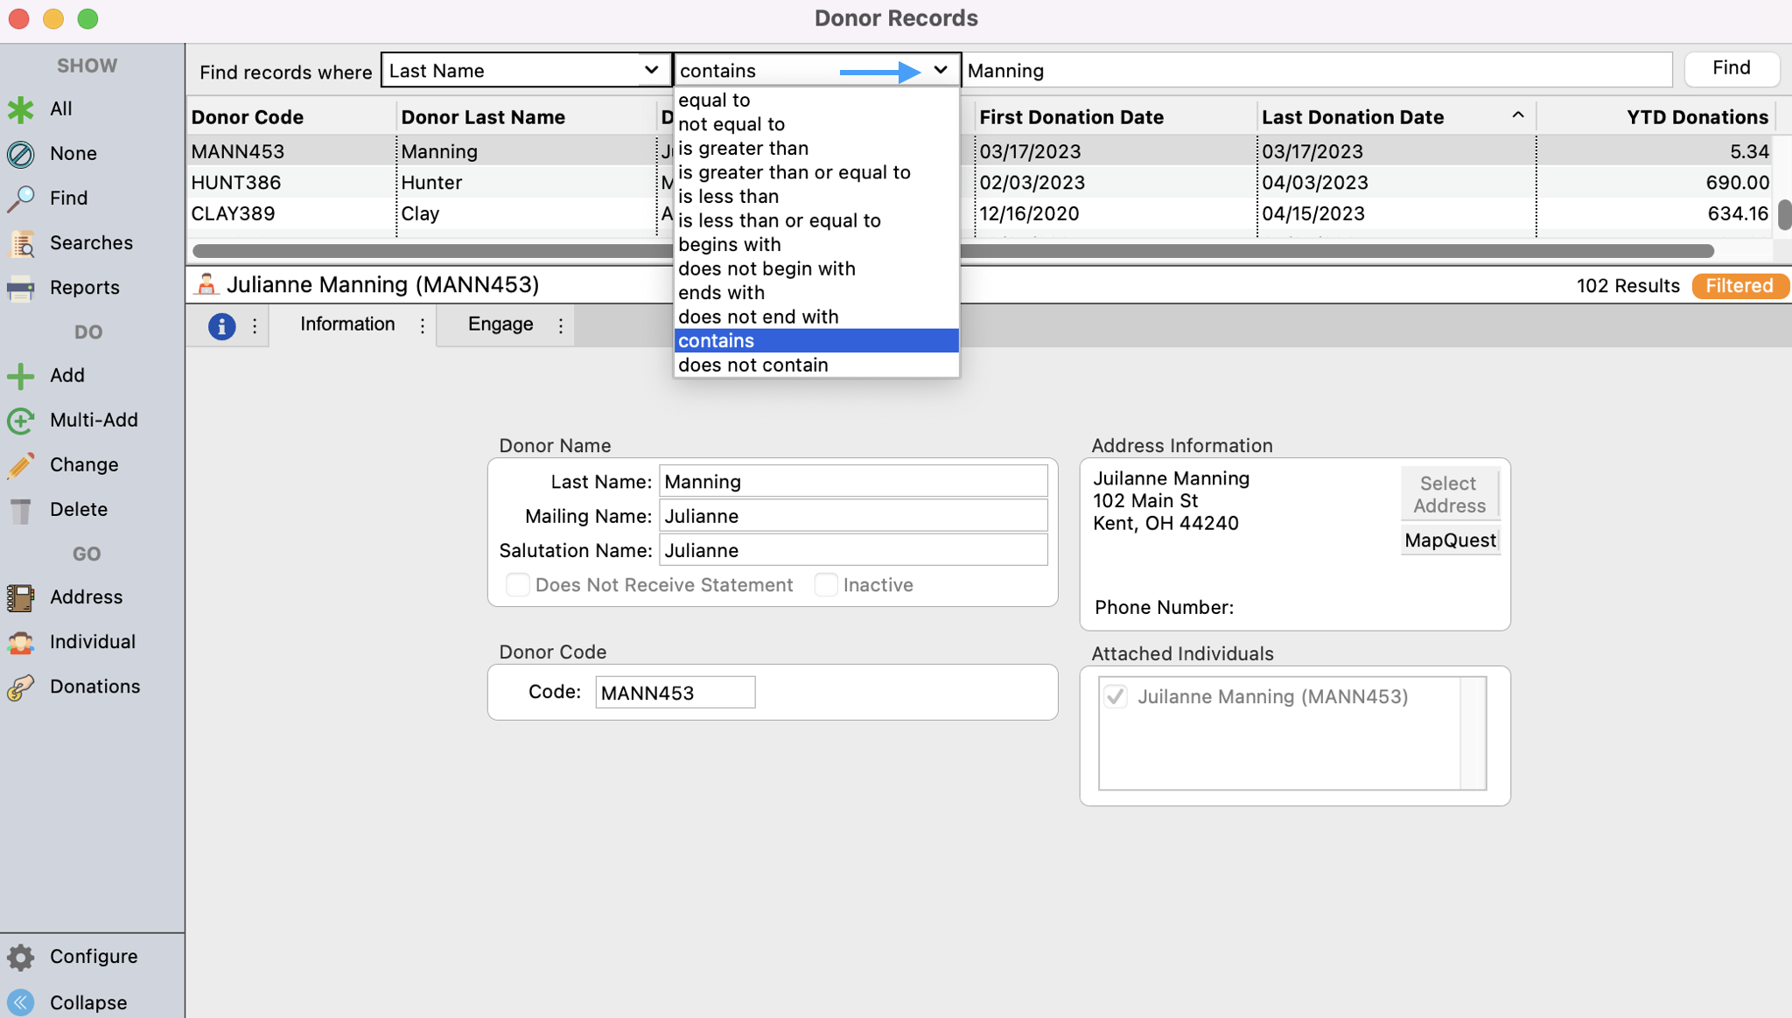1792x1018 pixels.
Task: Select 'does not contain' option
Action: pyautogui.click(x=752, y=365)
